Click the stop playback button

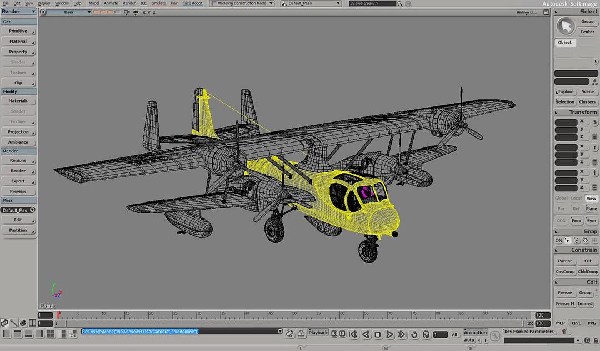pos(378,334)
